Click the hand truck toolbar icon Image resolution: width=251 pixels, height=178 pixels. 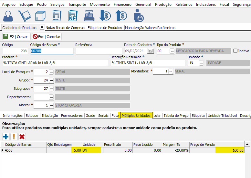point(24,16)
